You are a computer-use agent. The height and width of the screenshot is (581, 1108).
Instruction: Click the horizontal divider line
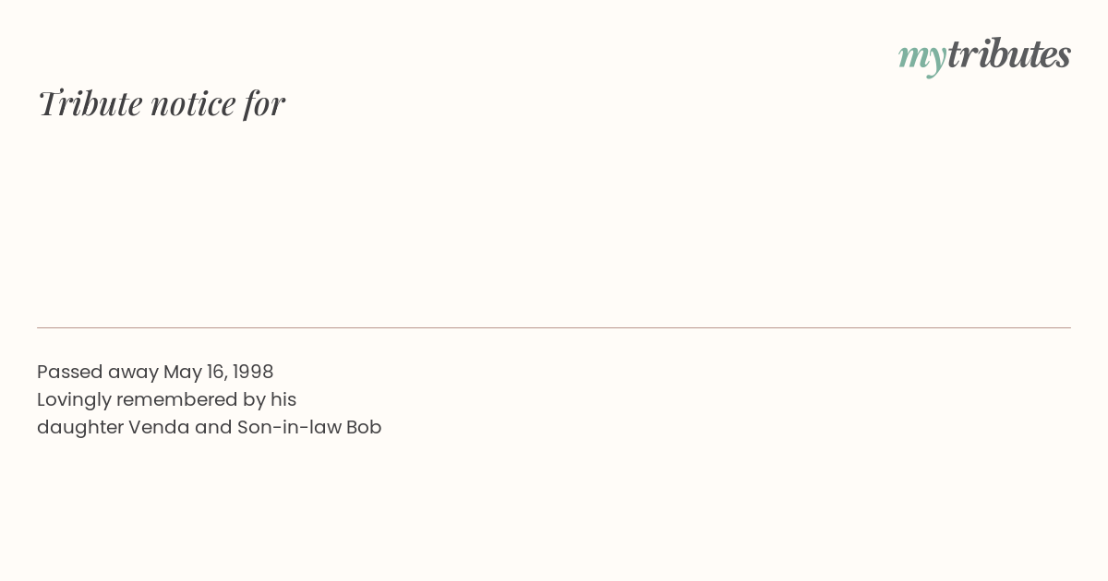coord(554,327)
